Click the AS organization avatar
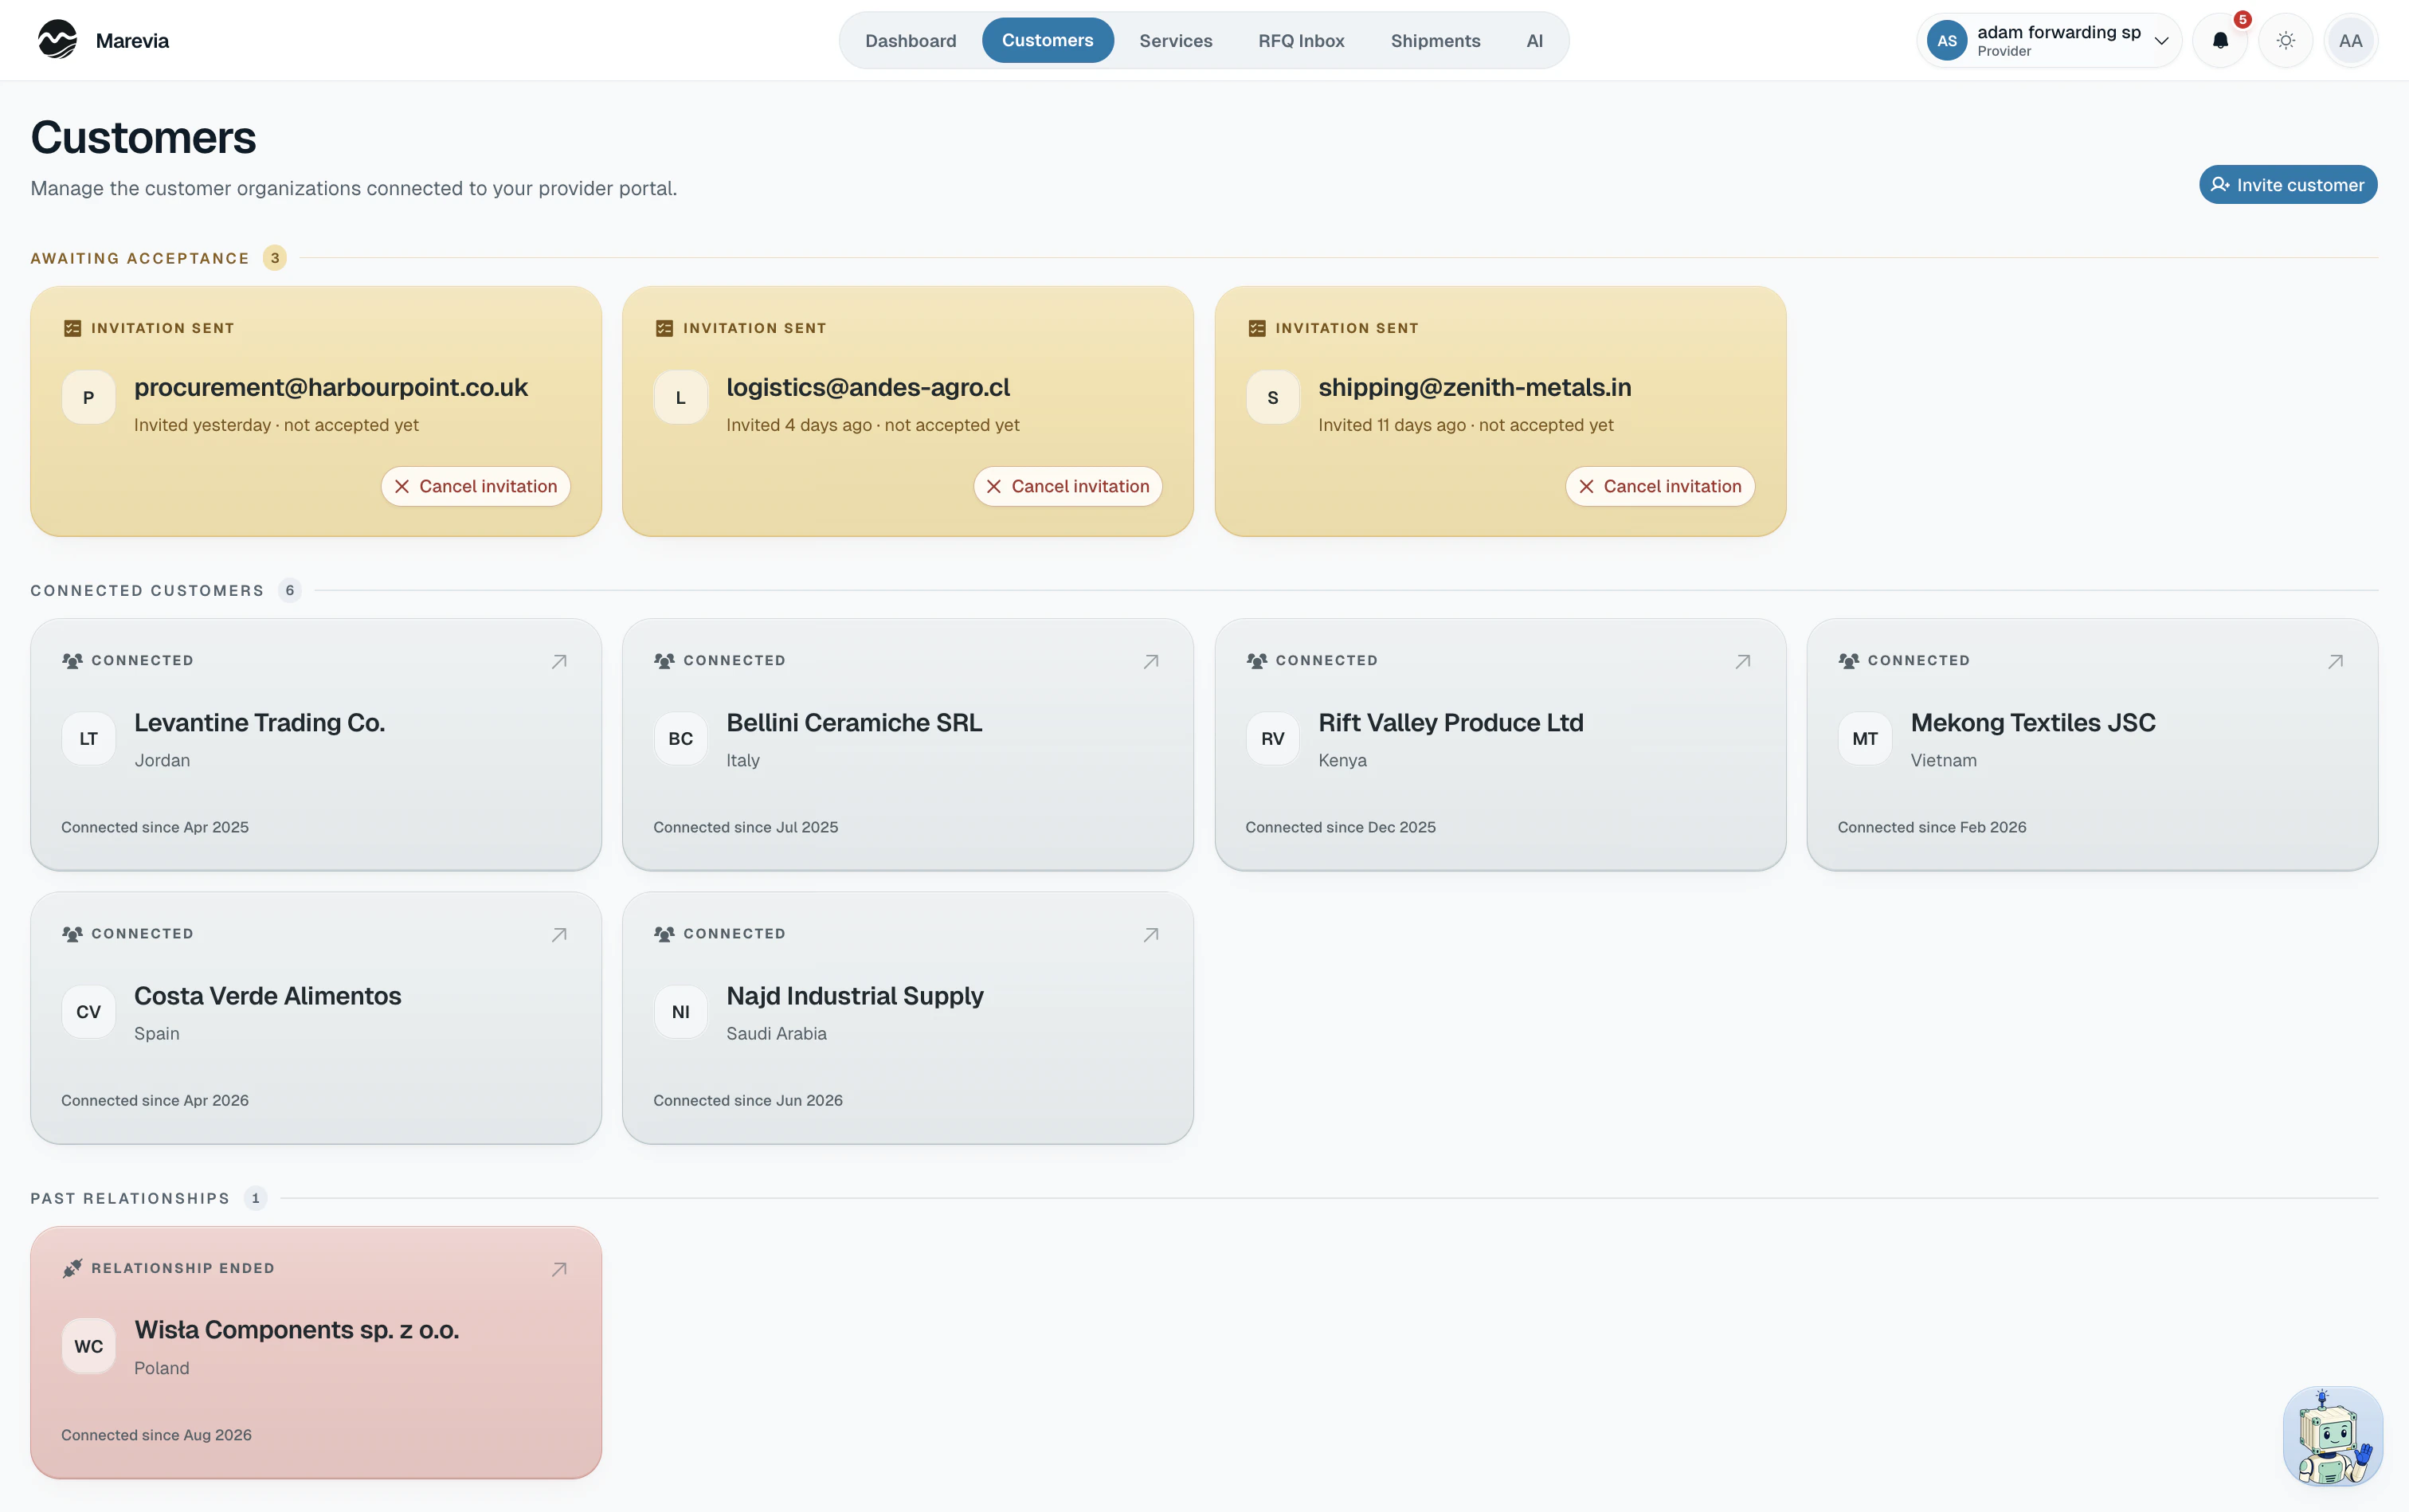The height and width of the screenshot is (1512, 2409). [1947, 41]
